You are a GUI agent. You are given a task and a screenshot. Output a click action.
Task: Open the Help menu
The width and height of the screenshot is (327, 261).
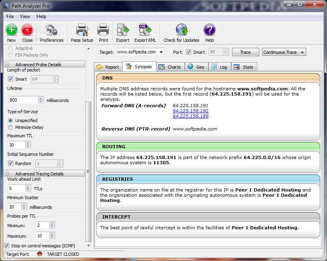tap(41, 16)
